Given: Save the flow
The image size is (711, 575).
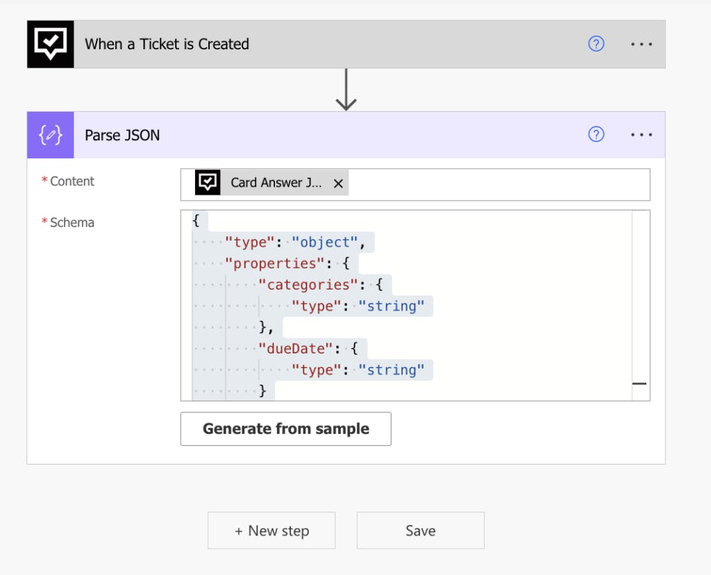Looking at the screenshot, I should [x=420, y=531].
